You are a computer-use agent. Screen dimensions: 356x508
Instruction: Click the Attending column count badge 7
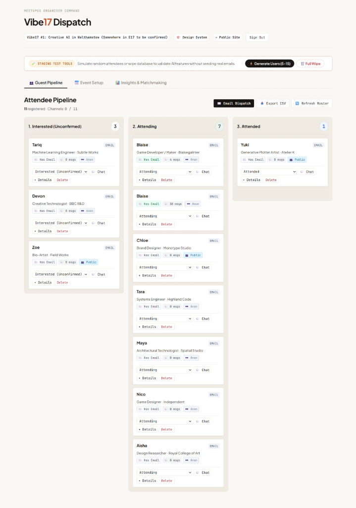click(219, 127)
